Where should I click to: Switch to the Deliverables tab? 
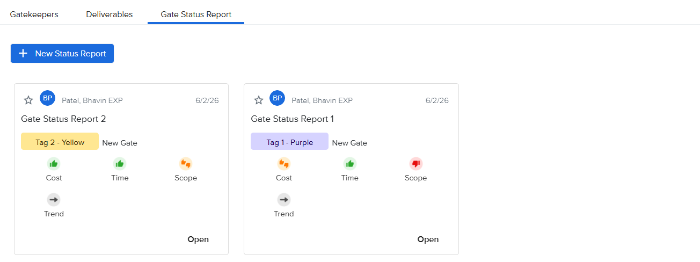pyautogui.click(x=110, y=14)
